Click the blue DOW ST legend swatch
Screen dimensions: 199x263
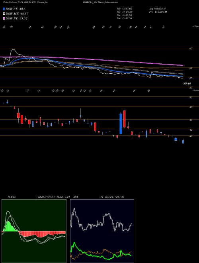point(4,9)
